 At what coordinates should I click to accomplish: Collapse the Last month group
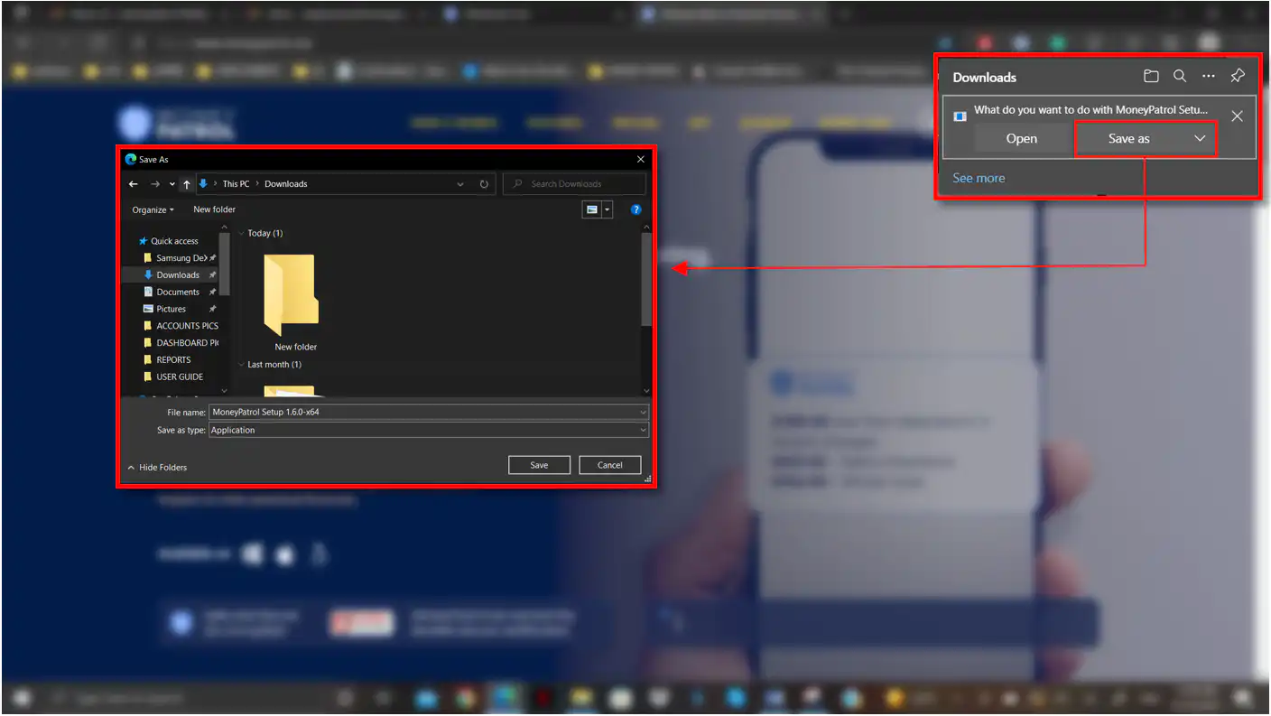click(242, 365)
